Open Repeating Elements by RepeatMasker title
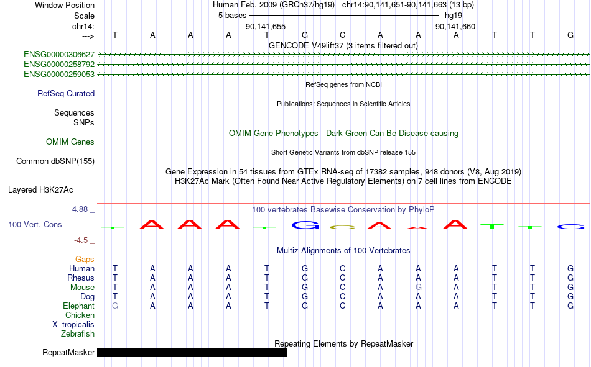 pos(344,343)
